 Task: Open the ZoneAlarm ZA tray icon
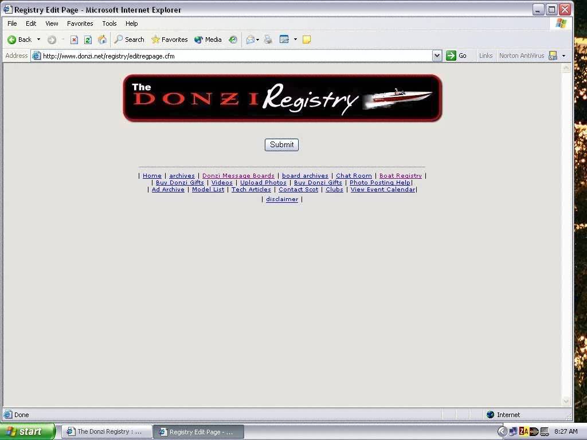pos(524,431)
